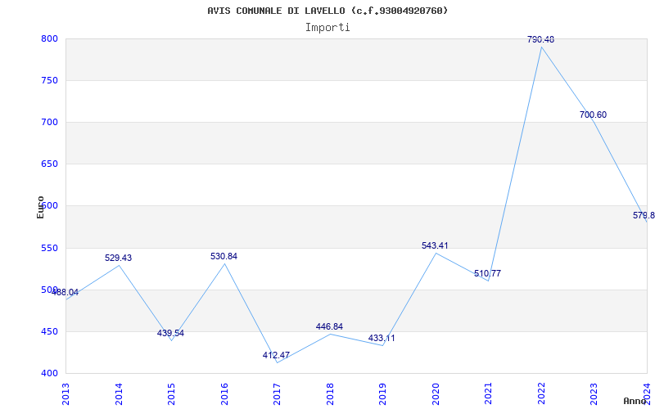This screenshot has height=409, width=655.
Task: Select the 488.04 data label
Action: click(x=65, y=292)
